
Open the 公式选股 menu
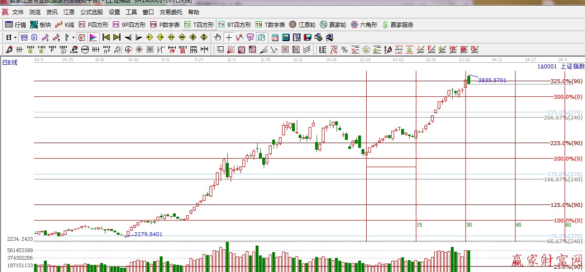pos(92,12)
